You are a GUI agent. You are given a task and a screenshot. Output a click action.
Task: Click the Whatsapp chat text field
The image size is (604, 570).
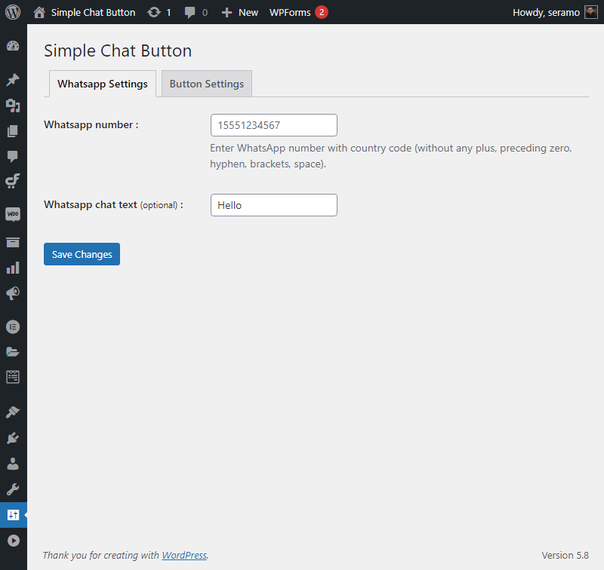point(274,205)
